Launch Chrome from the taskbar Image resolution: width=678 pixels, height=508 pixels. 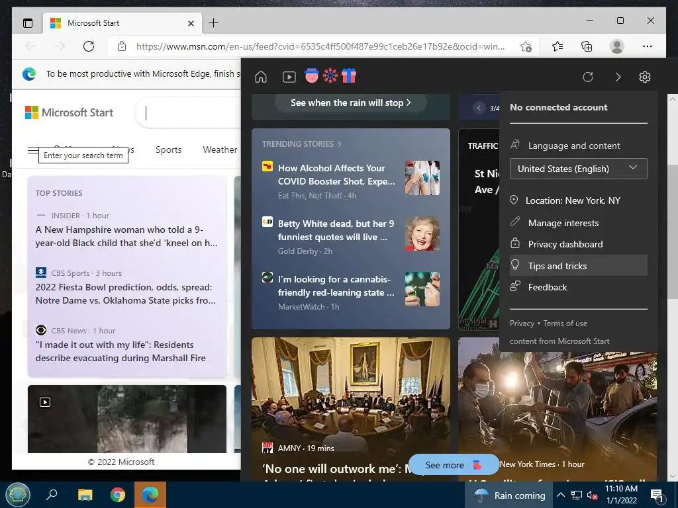pyautogui.click(x=118, y=495)
